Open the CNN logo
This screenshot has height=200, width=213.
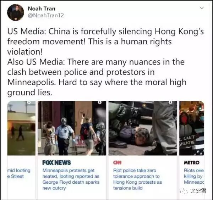[118, 162]
